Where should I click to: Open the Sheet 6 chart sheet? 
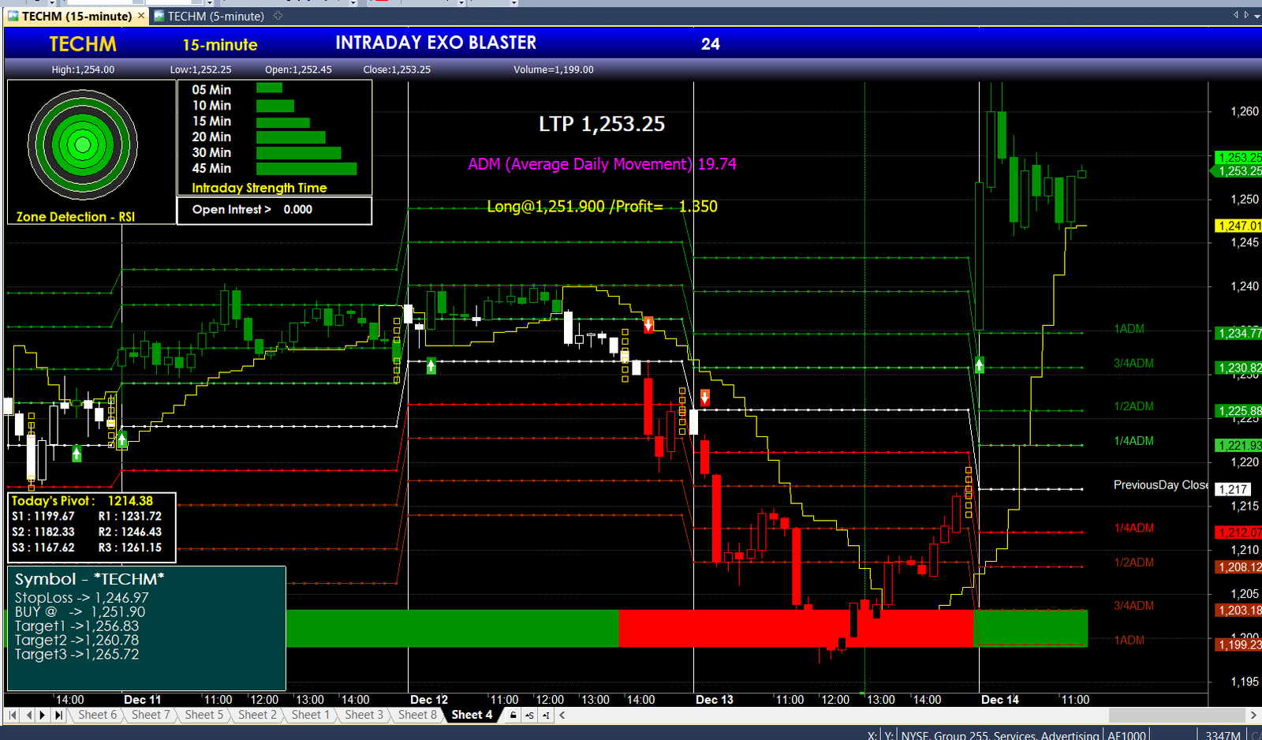(x=97, y=715)
